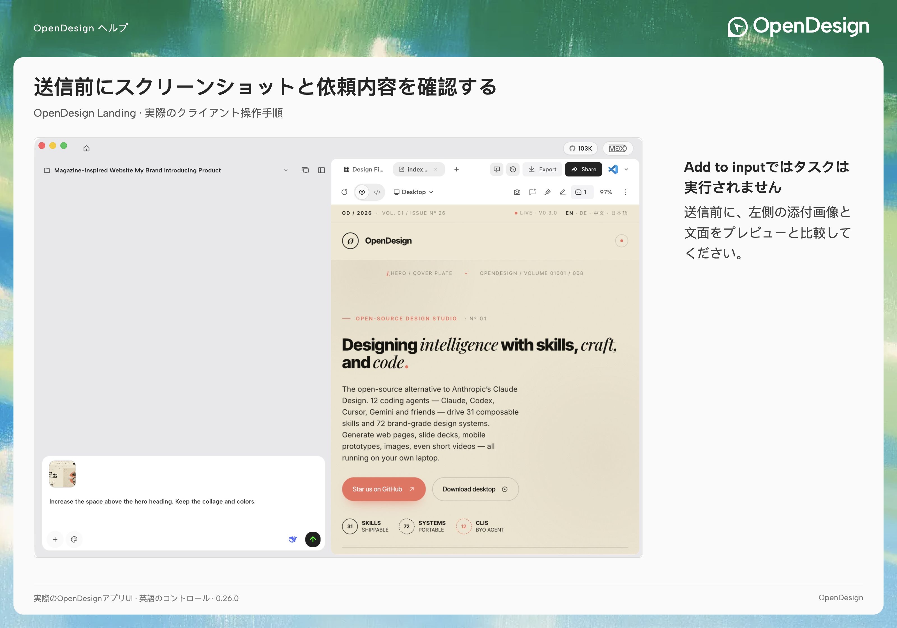Click the red dot circle button
The image size is (897, 628).
click(621, 241)
